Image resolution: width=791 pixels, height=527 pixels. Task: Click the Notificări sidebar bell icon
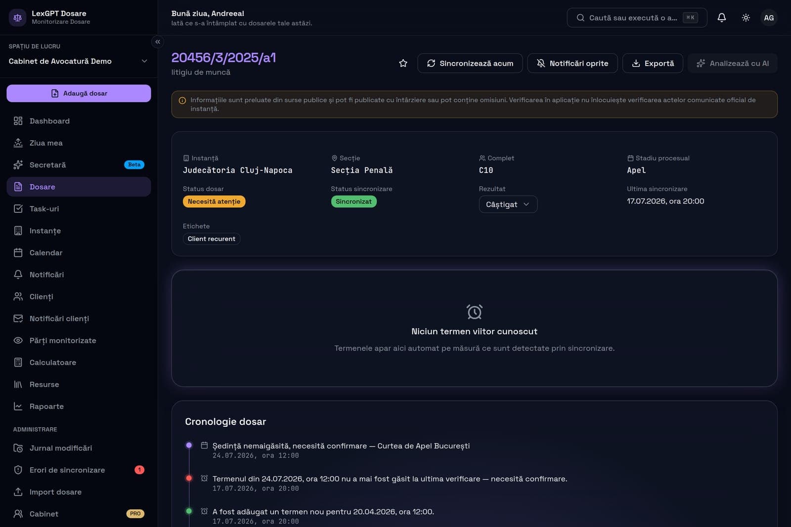point(18,275)
